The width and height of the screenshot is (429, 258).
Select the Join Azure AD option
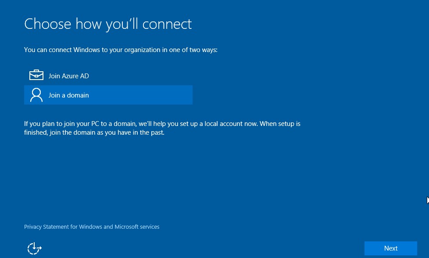pos(108,76)
